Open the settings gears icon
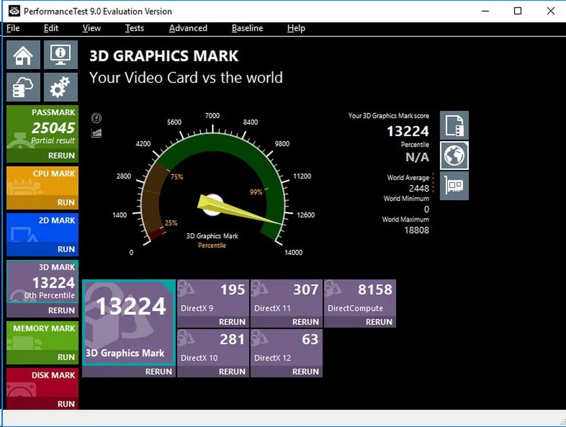The height and width of the screenshot is (427, 566). 61,87
